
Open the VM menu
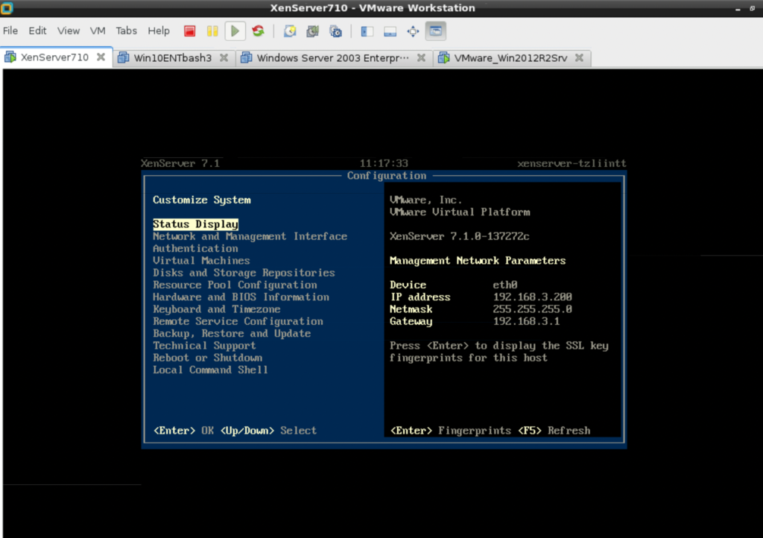tap(98, 31)
